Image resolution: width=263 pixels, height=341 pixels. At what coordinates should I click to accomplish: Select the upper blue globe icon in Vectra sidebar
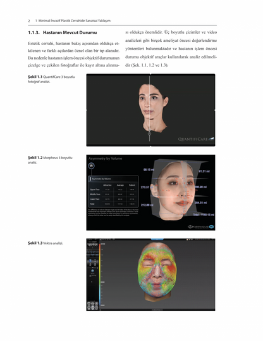pos(90,261)
